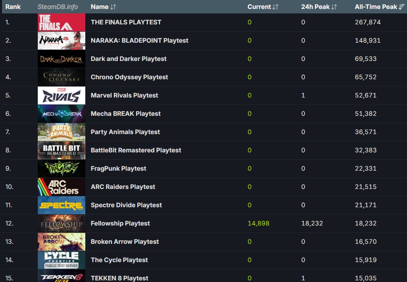Open Mecha BREAK Playtest link
Image resolution: width=407 pixels, height=282 pixels.
126,114
